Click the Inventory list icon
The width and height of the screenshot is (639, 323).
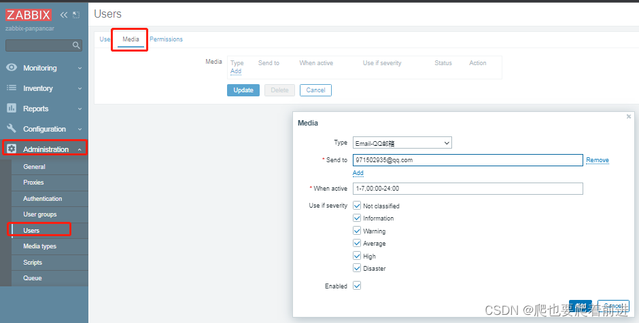[12, 88]
